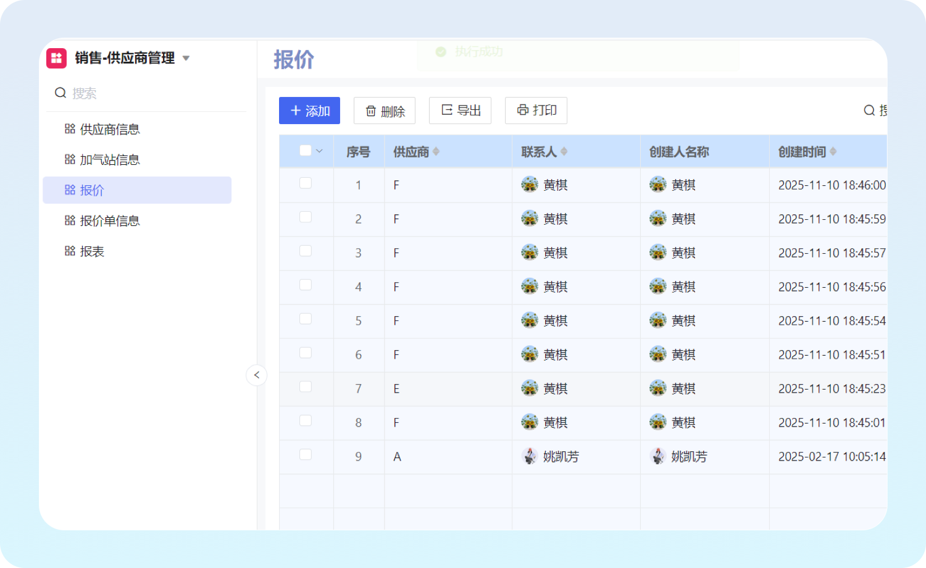This screenshot has height=568, width=926.
Task: Open 供应商信息 in the sidebar
Action: tap(110, 129)
